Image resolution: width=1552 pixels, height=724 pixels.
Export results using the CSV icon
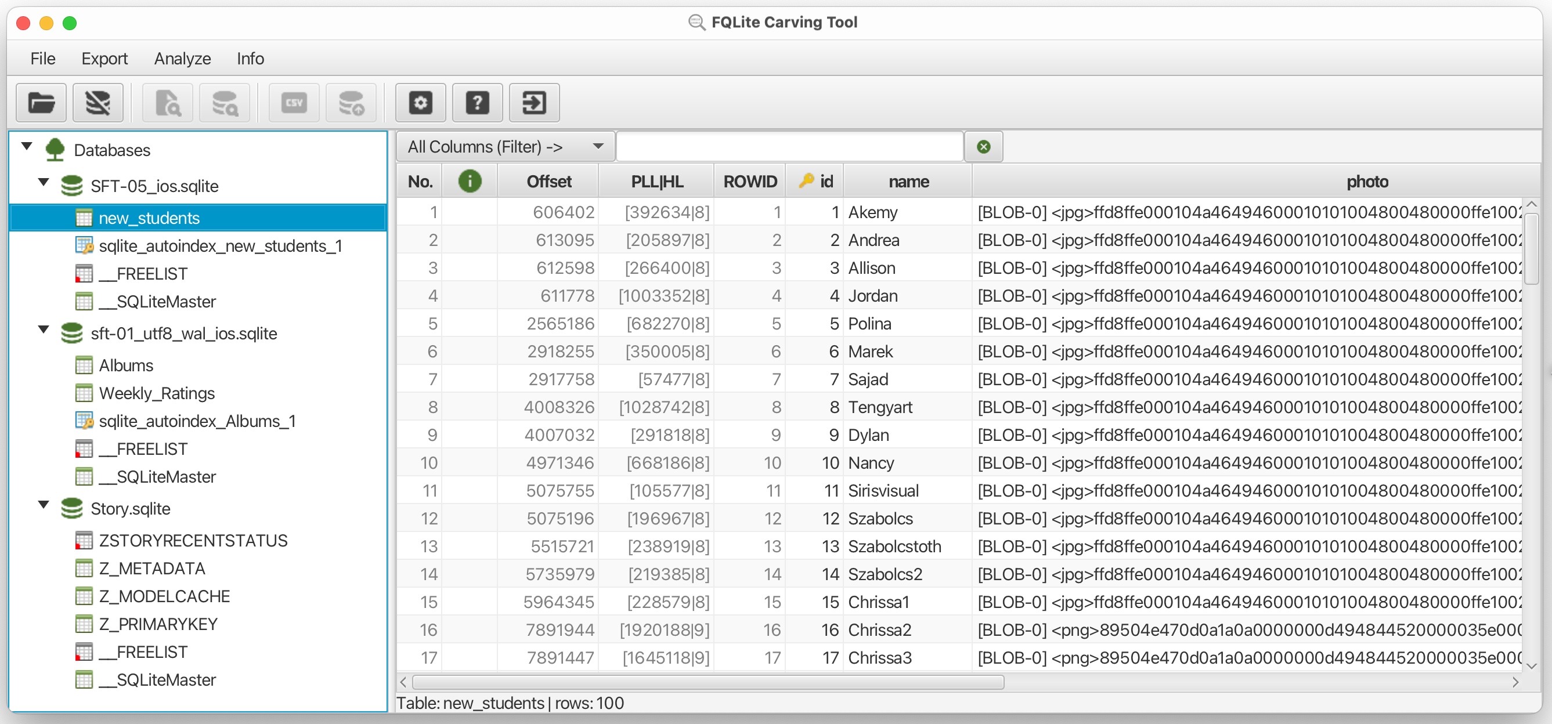tap(294, 103)
